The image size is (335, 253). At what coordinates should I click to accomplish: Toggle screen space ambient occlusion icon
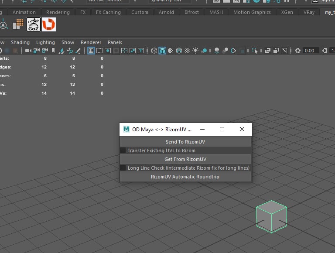217,51
